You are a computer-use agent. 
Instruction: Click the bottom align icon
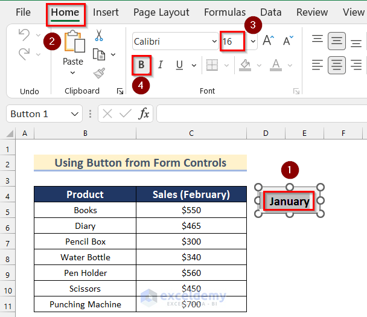[356, 44]
